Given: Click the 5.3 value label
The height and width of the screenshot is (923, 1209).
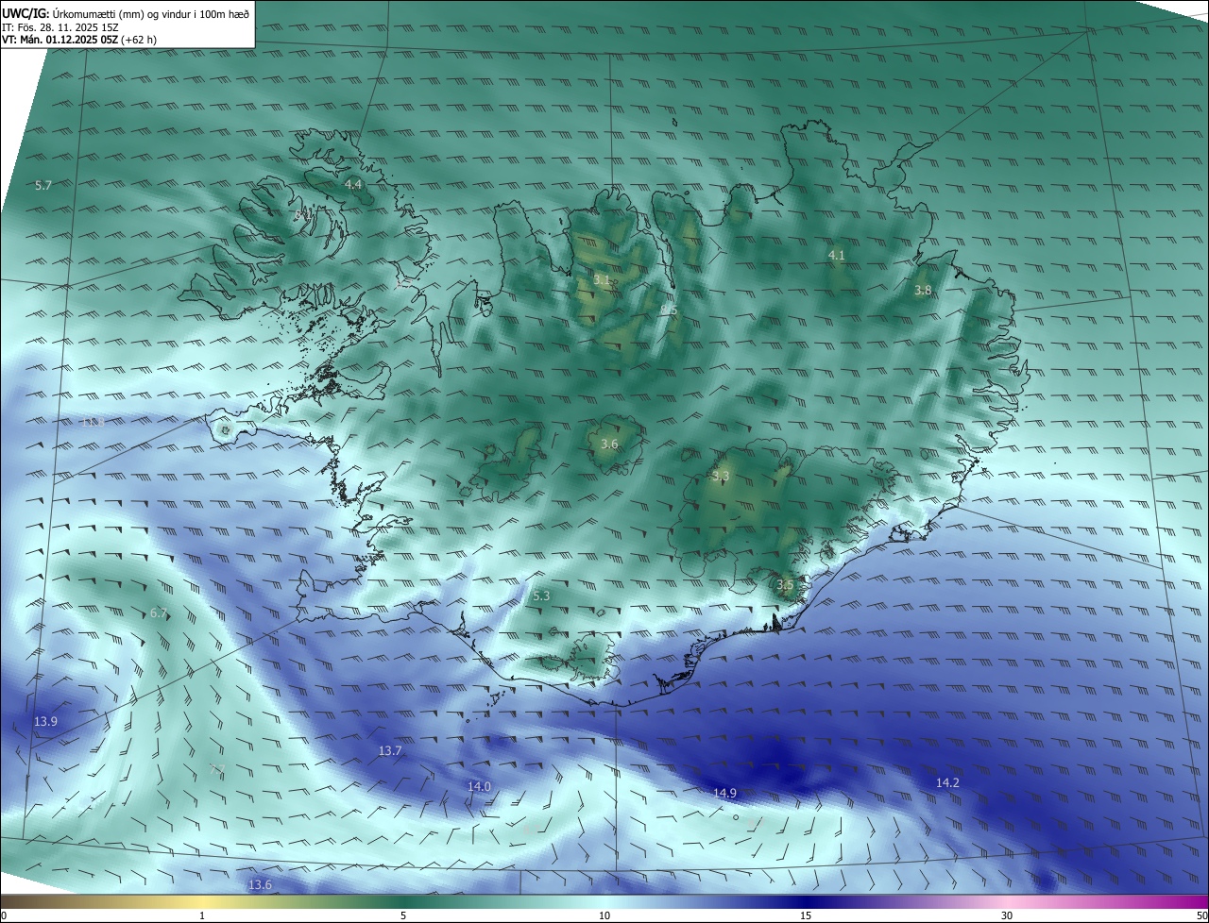Looking at the screenshot, I should coord(541,596).
